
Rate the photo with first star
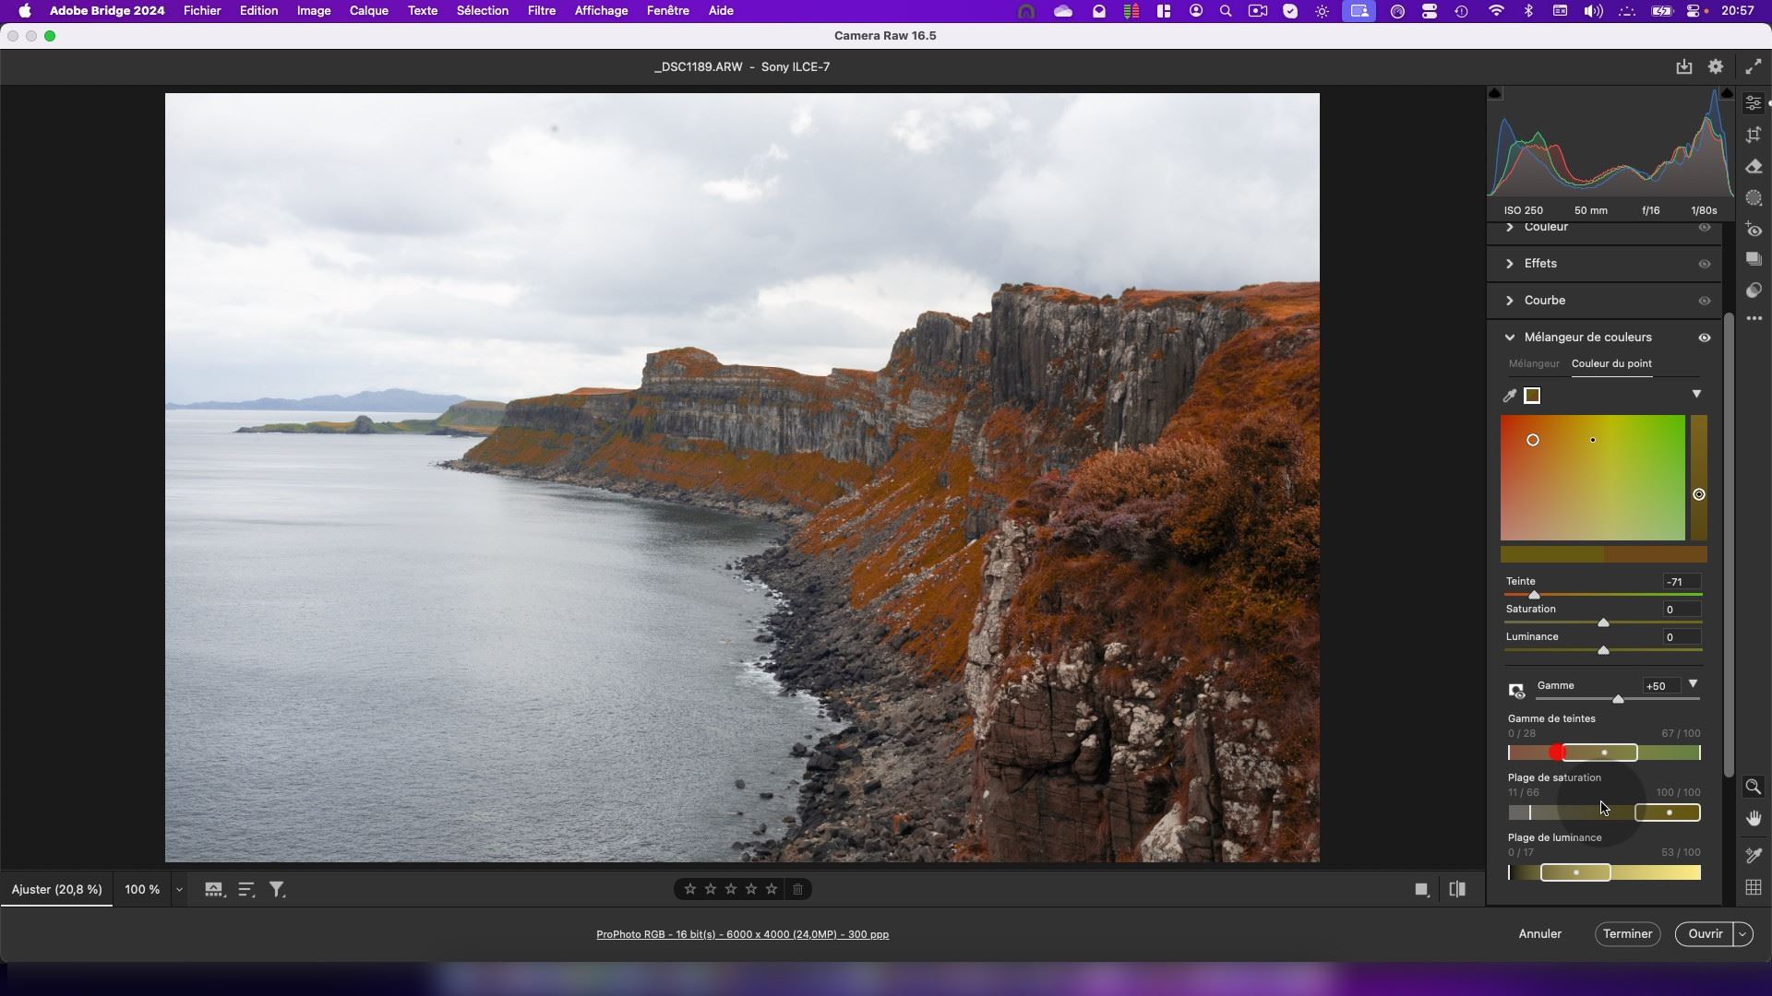coord(690,889)
